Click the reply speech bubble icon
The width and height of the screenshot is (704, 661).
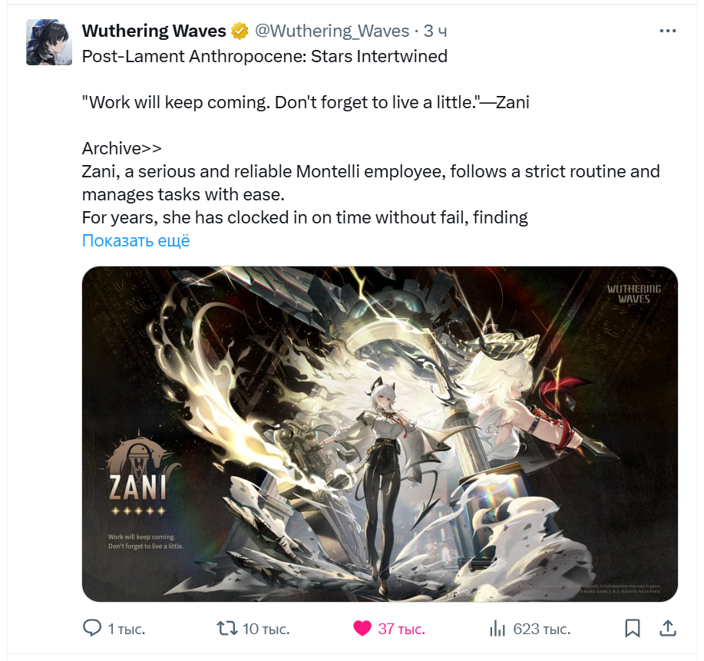92,628
